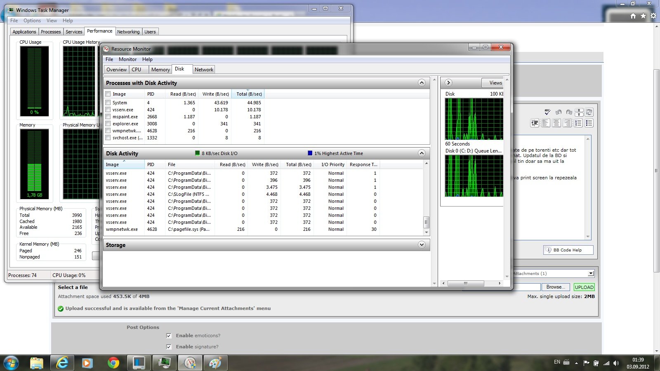This screenshot has height=371, width=660.
Task: Decrease the editor size arrow
Action: coord(579,110)
